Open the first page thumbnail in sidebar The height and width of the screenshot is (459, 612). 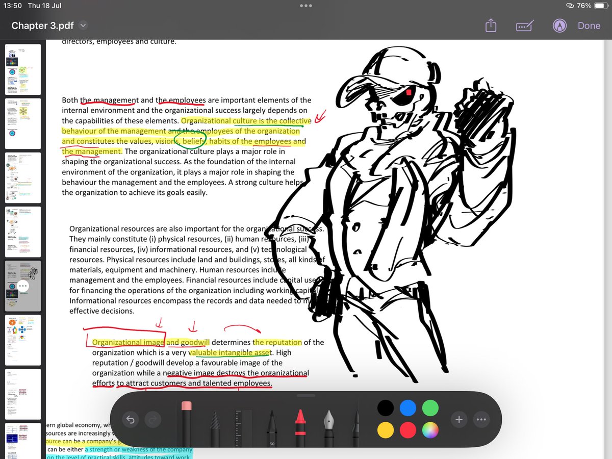click(x=23, y=69)
